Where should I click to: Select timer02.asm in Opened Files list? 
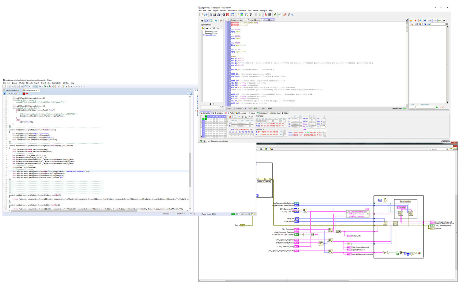210,35
